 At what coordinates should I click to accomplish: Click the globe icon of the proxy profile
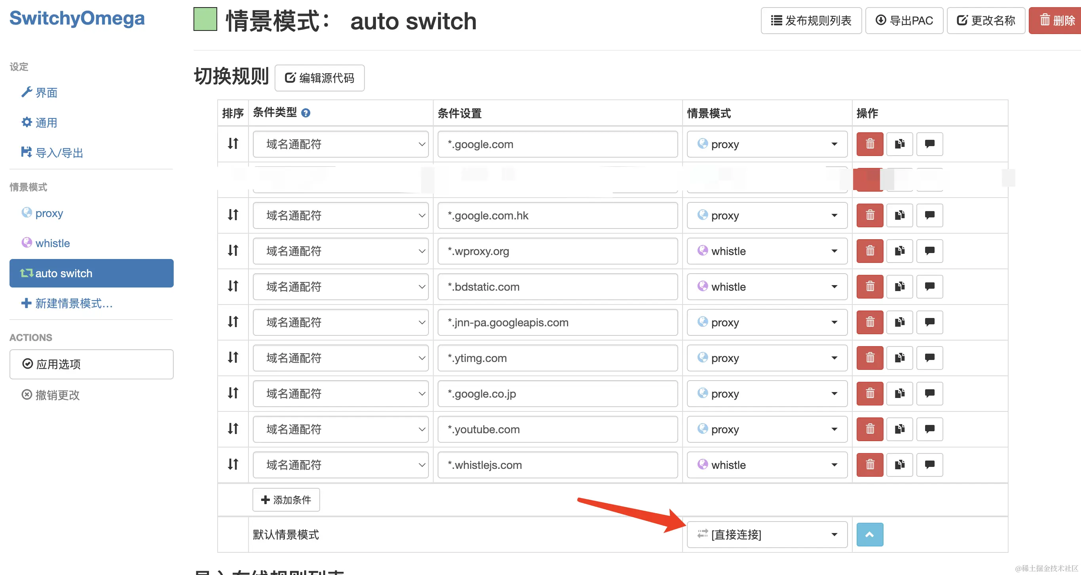[x=27, y=213]
